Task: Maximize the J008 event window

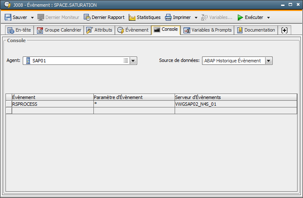Action: coord(290,5)
